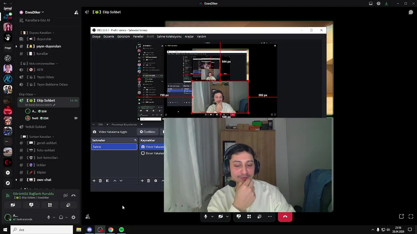Collapse the Duyuru Kanalları category

point(37,33)
